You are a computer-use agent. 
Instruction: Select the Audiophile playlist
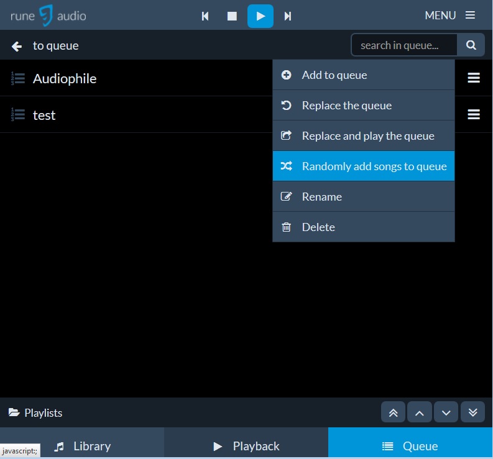[65, 78]
